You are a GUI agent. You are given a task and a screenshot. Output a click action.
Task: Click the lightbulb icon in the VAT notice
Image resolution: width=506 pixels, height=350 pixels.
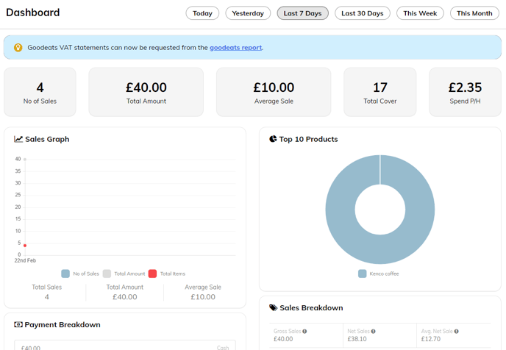click(18, 48)
